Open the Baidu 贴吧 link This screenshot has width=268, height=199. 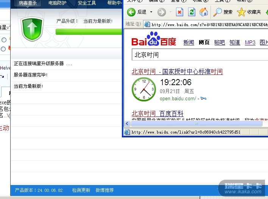coord(220,42)
